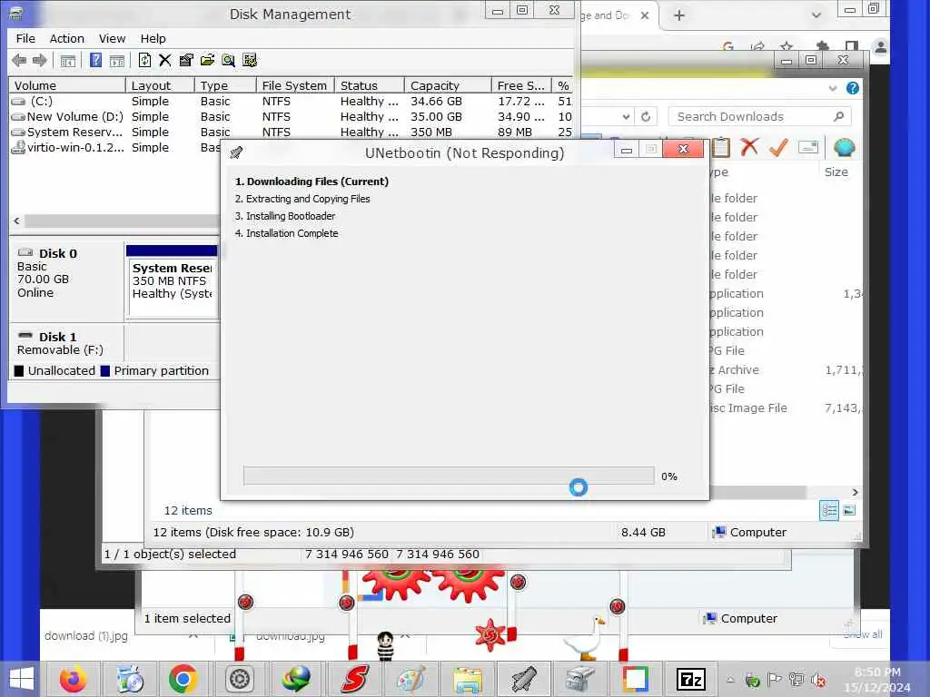Click the Properties card icon in Explorer ribbon

807,147
